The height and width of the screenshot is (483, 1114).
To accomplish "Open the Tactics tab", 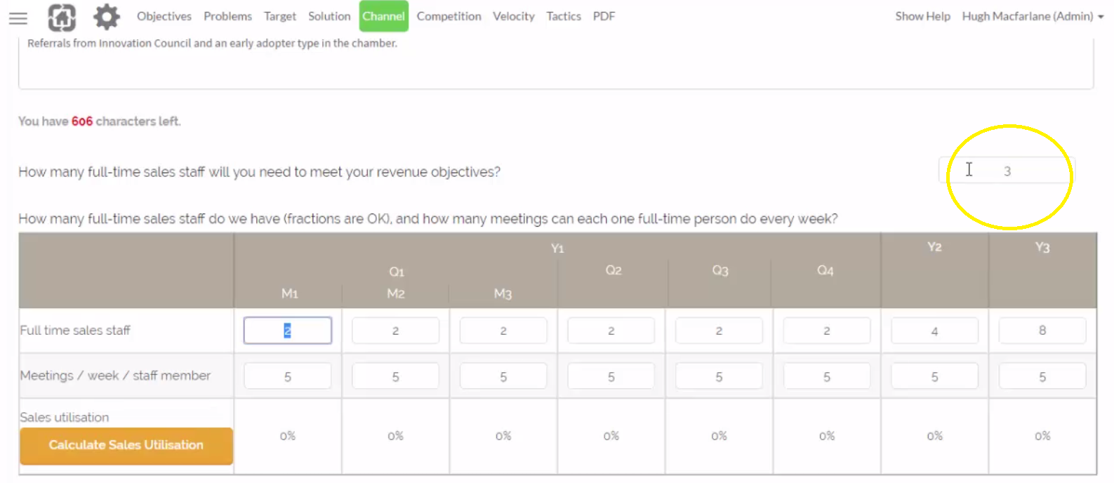I will 564,16.
